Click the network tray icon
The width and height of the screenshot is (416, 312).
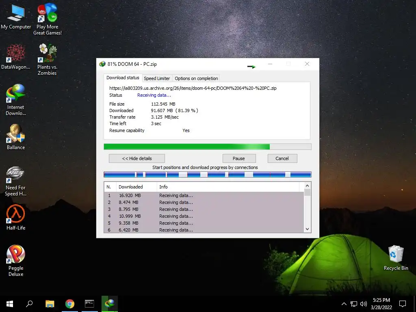click(354, 304)
